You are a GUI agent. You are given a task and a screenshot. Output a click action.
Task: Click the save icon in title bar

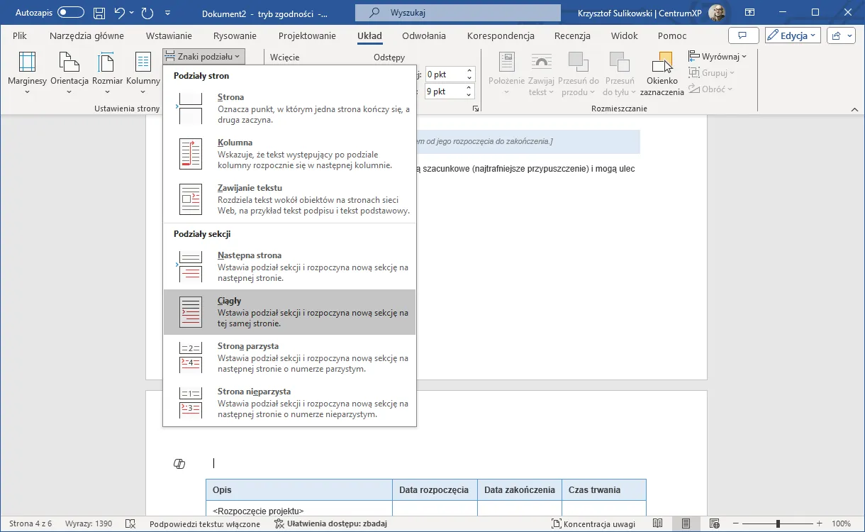[x=100, y=13]
